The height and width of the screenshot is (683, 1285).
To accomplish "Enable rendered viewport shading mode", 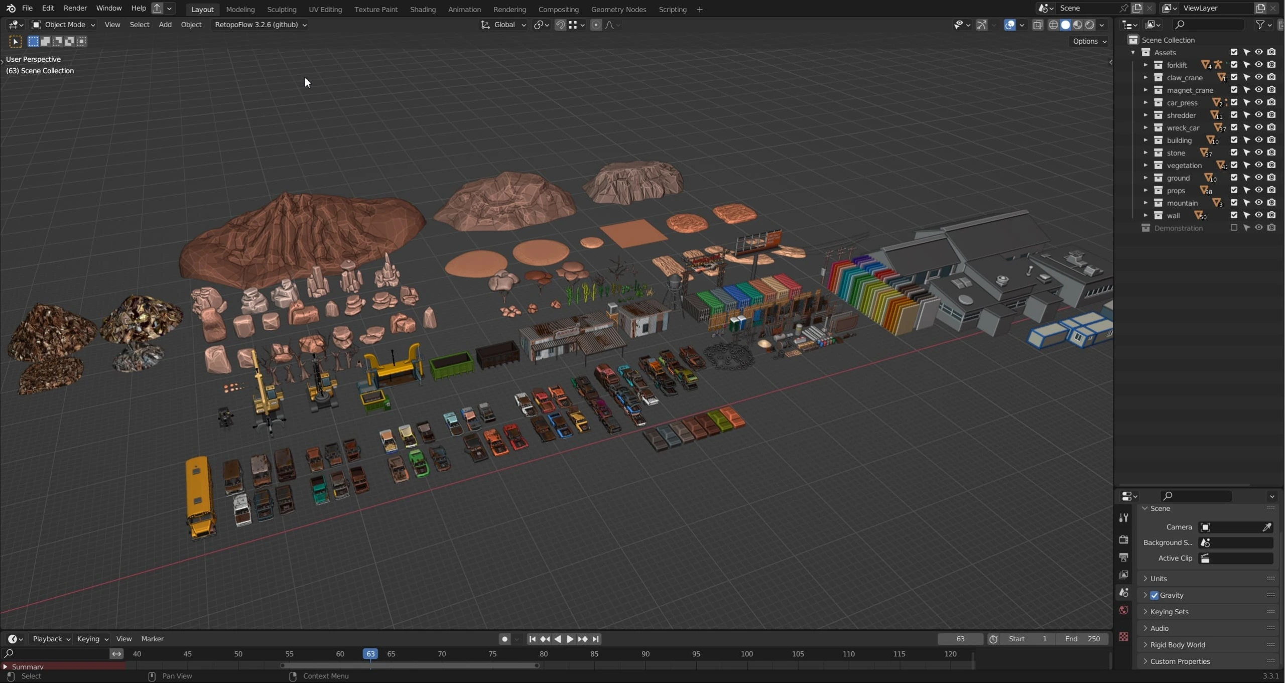I will pos(1090,25).
